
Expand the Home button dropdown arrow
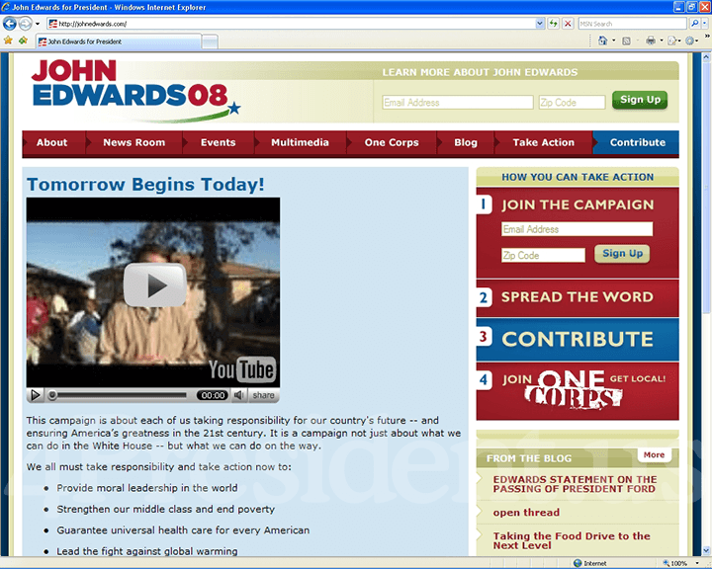pyautogui.click(x=614, y=41)
